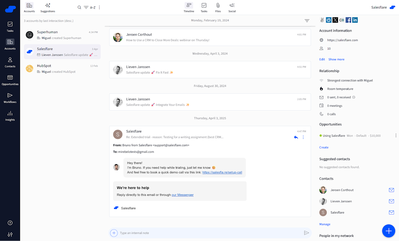Switch to Suggestions tab

click(x=48, y=8)
